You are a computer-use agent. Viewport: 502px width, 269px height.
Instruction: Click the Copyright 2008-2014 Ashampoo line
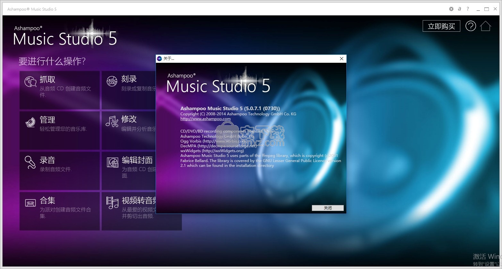(x=238, y=114)
